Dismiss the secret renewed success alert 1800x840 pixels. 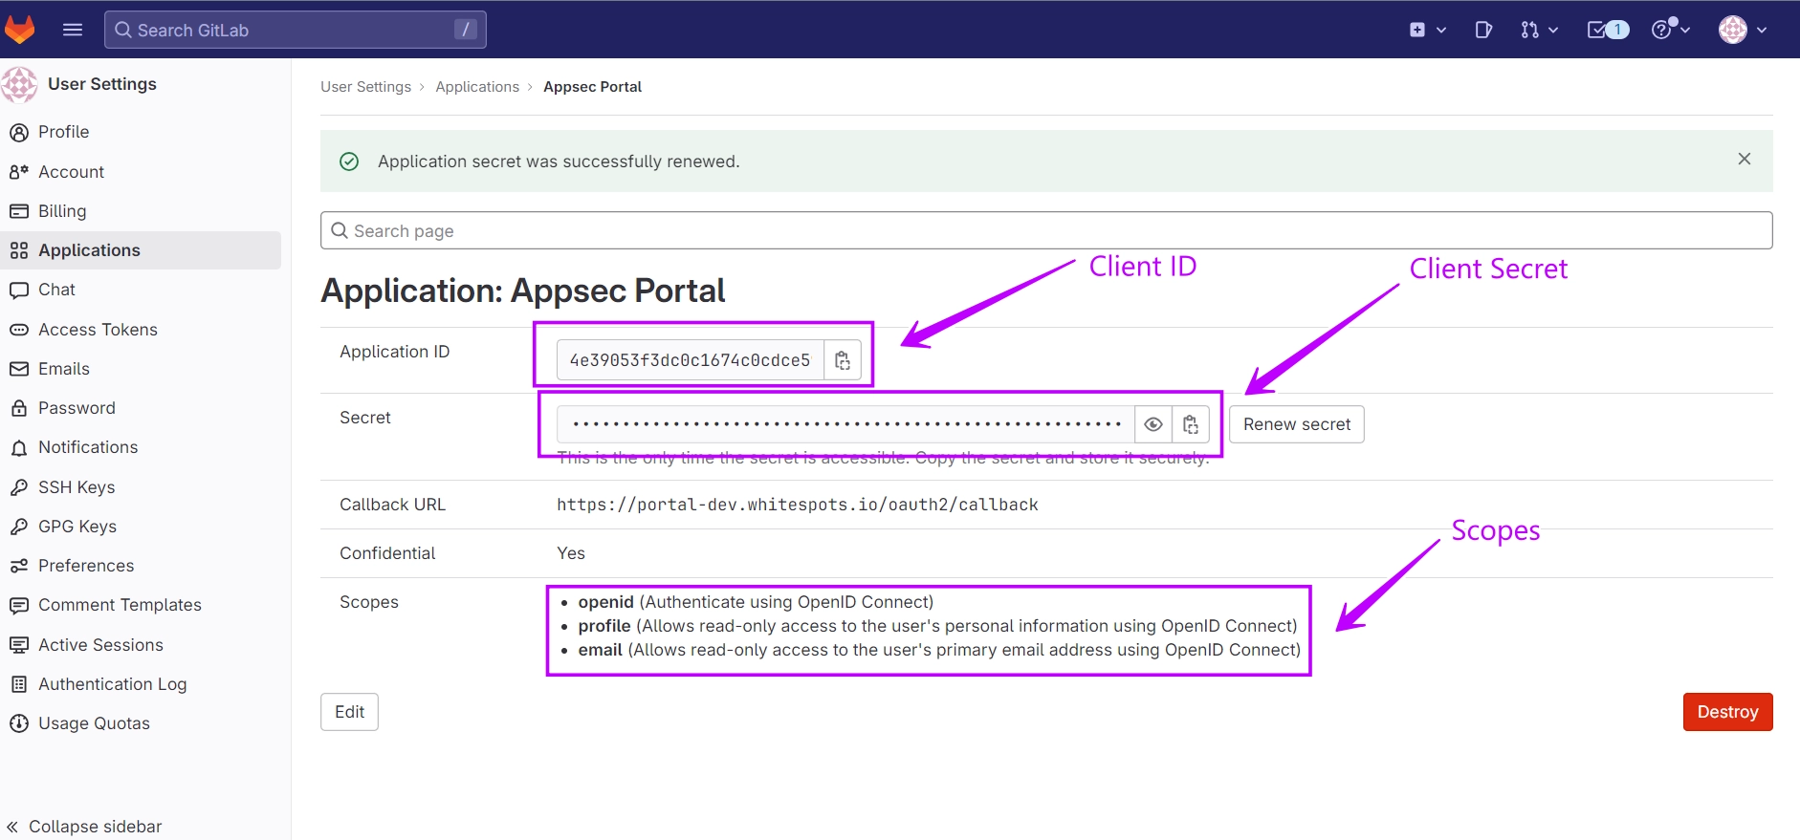1744,160
